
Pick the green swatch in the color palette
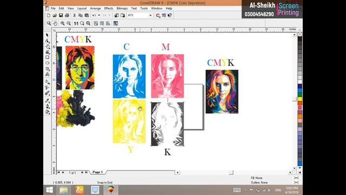click(300, 95)
